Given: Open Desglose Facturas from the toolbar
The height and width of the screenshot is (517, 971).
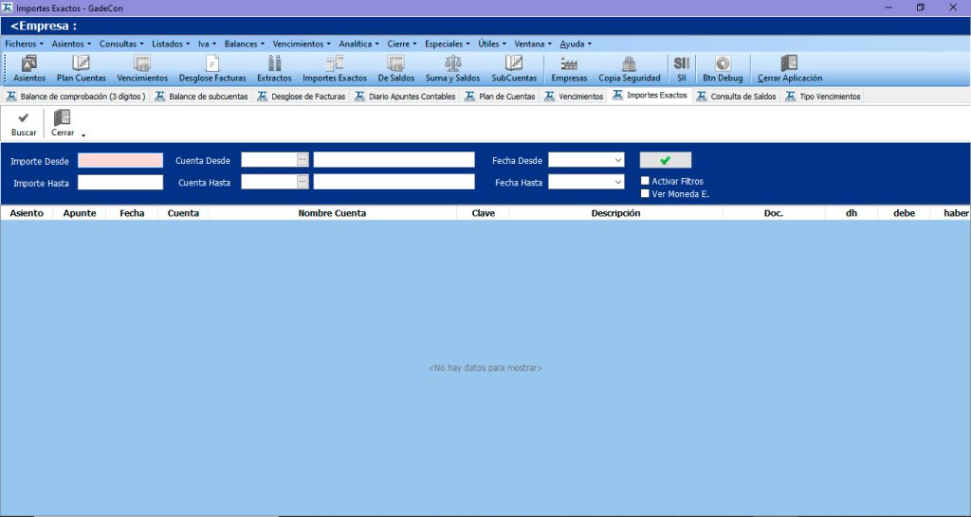Looking at the screenshot, I should pyautogui.click(x=212, y=64).
